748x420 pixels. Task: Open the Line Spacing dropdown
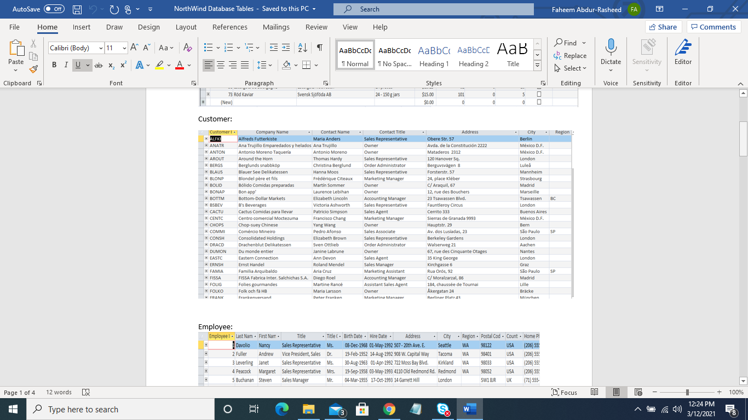(x=265, y=65)
